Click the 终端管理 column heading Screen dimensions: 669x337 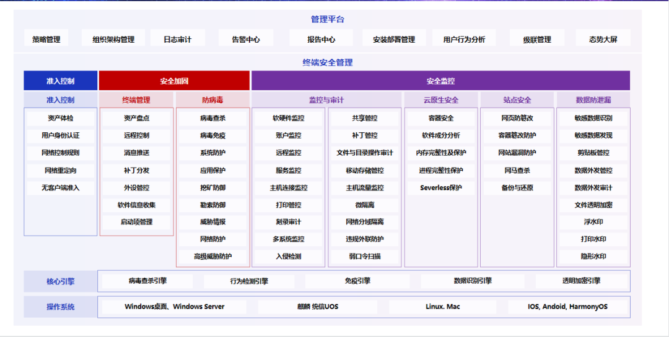(x=136, y=100)
